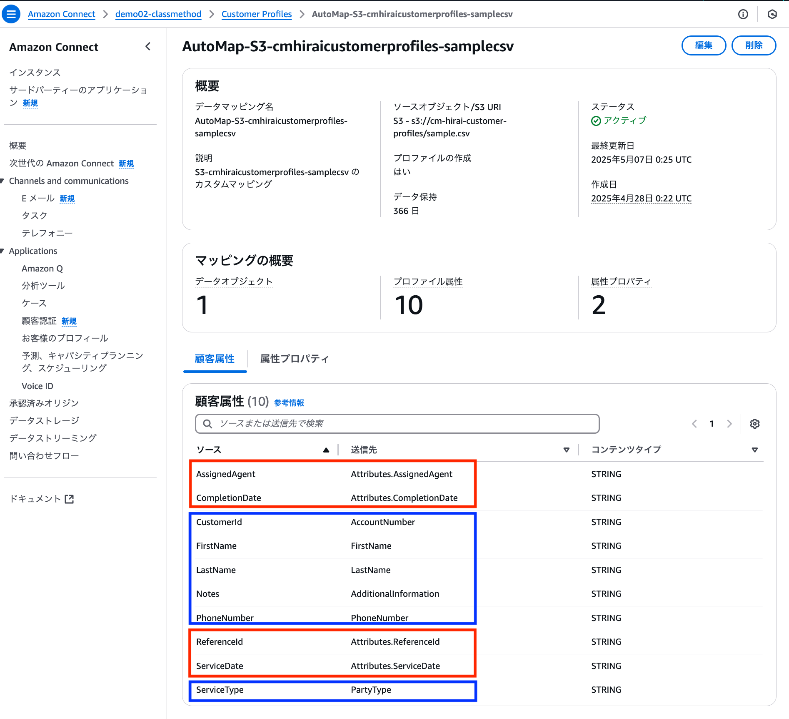The image size is (789, 719).
Task: Click the 編集 button
Action: (x=704, y=45)
